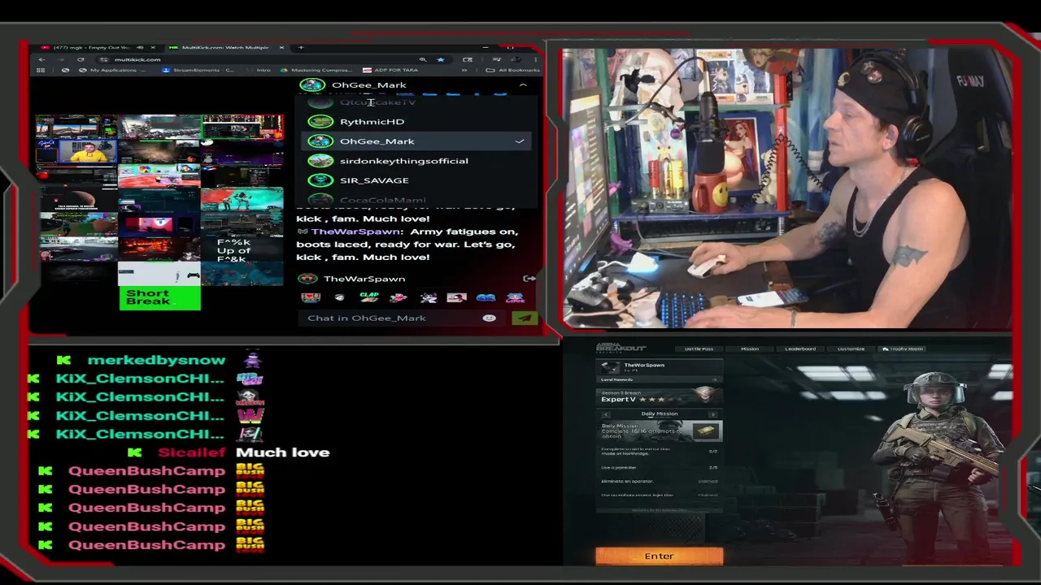The height and width of the screenshot is (585, 1041).
Task: Open the Mission tab in Arena Breakout
Action: click(x=750, y=349)
